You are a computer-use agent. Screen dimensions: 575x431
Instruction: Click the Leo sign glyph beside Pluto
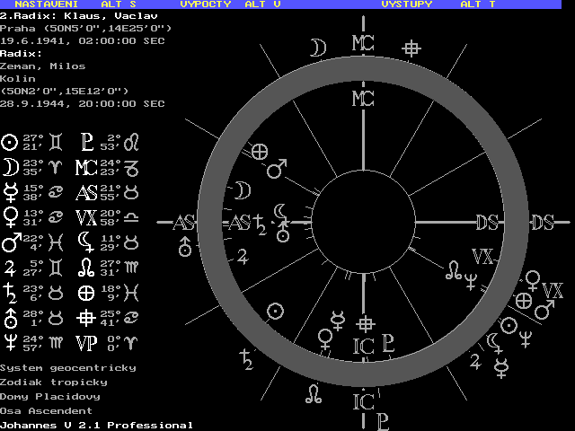pyautogui.click(x=131, y=142)
